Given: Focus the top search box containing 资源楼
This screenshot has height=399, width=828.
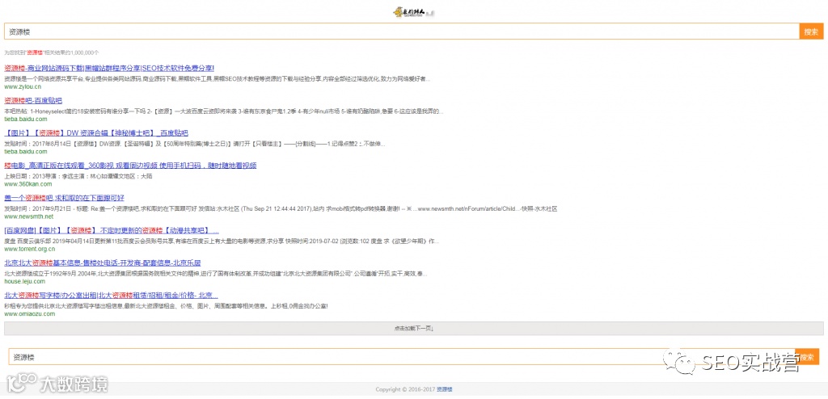Looking at the screenshot, I should 401,31.
